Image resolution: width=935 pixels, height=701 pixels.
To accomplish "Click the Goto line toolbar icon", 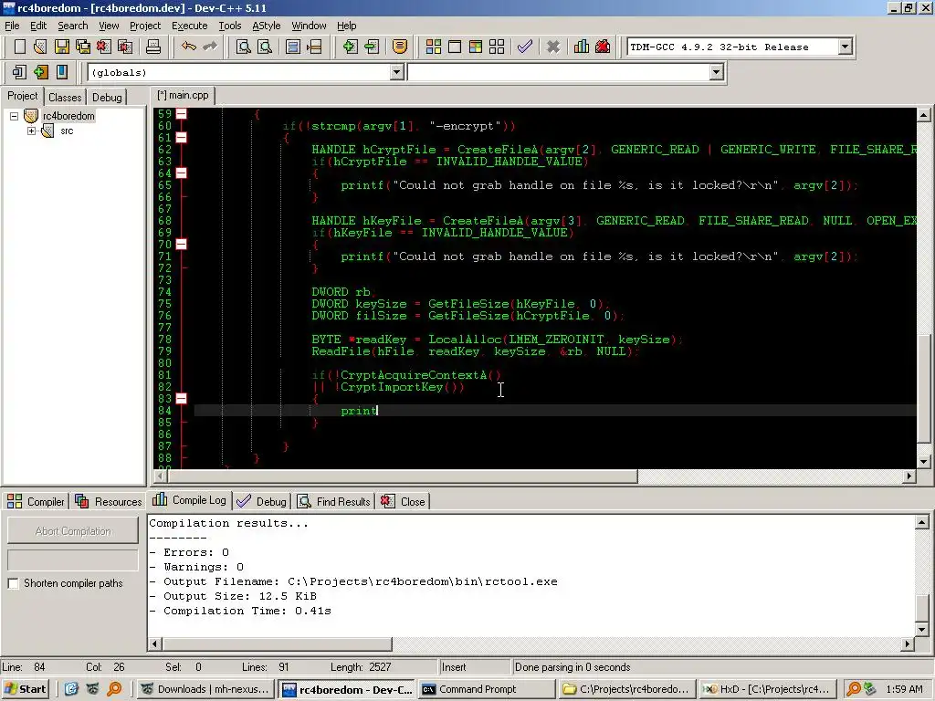I will pyautogui.click(x=314, y=47).
